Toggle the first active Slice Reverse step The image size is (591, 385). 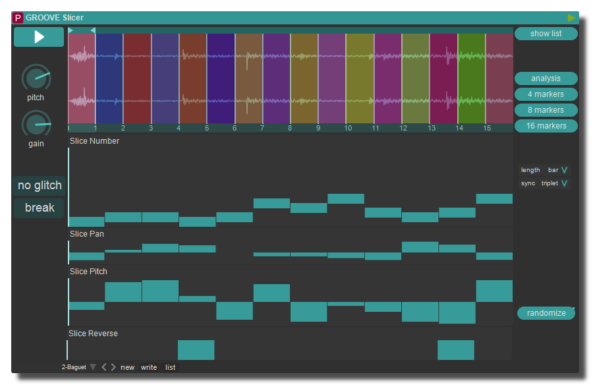coord(196,349)
